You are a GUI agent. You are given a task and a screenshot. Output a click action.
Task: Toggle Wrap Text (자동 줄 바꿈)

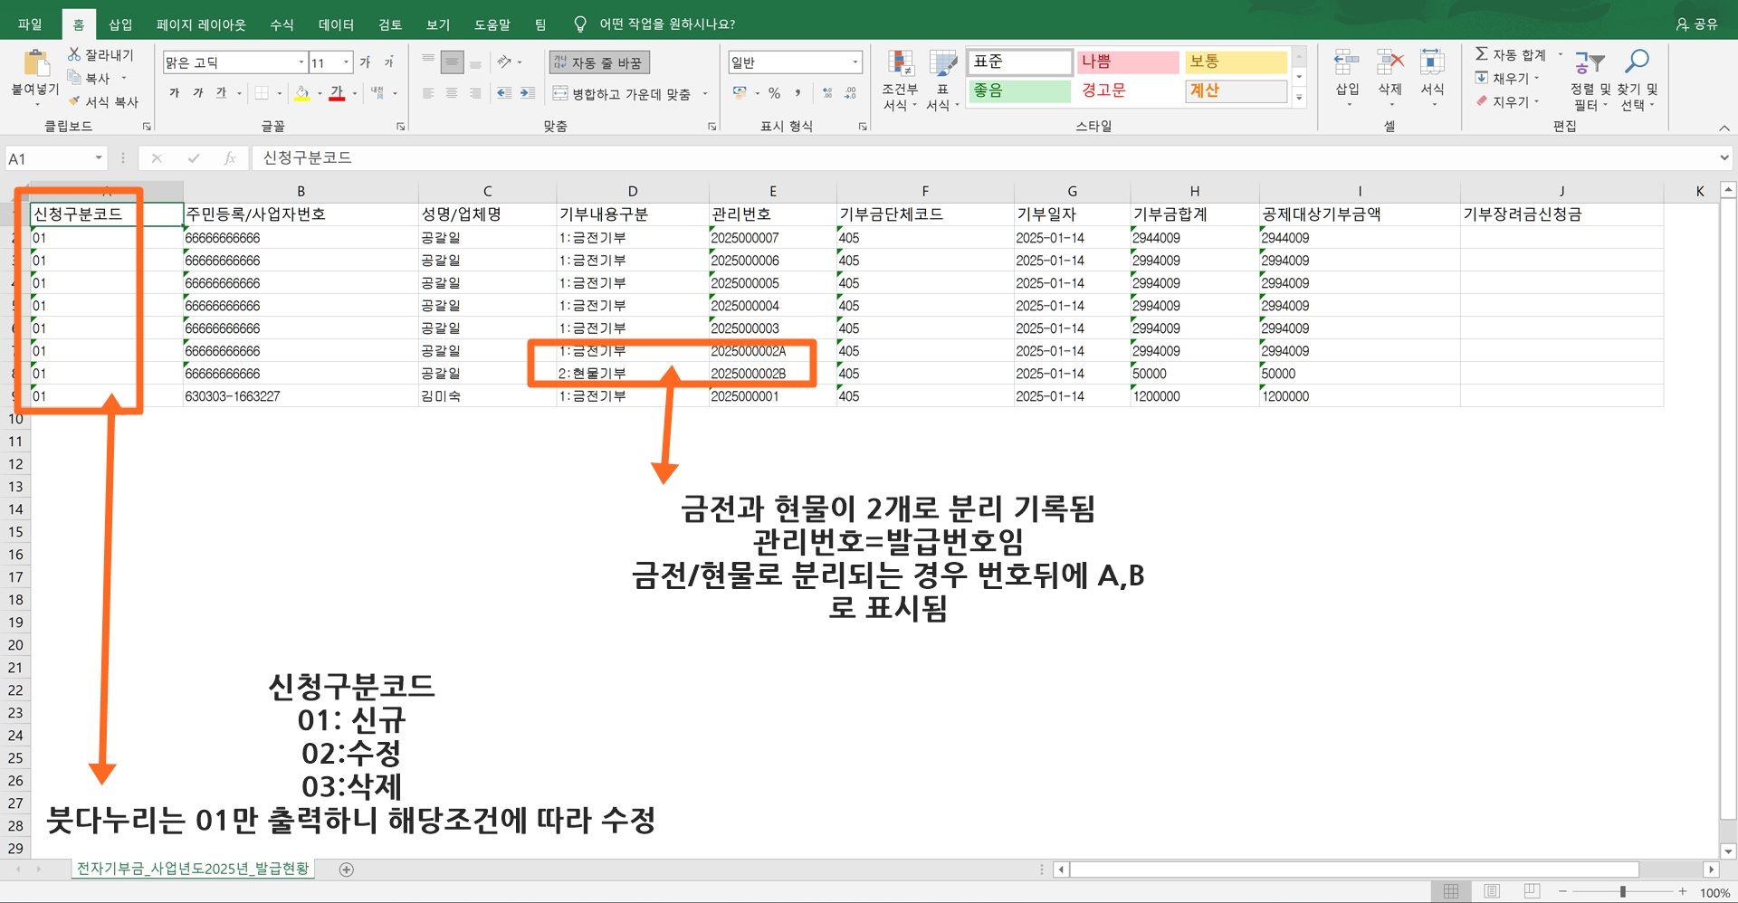tap(598, 62)
